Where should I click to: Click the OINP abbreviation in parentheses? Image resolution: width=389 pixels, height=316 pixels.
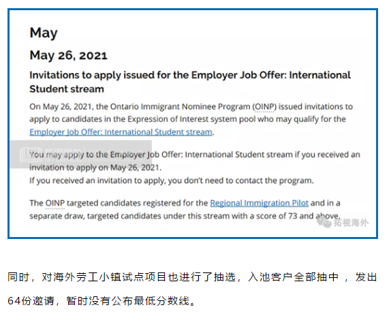click(264, 107)
